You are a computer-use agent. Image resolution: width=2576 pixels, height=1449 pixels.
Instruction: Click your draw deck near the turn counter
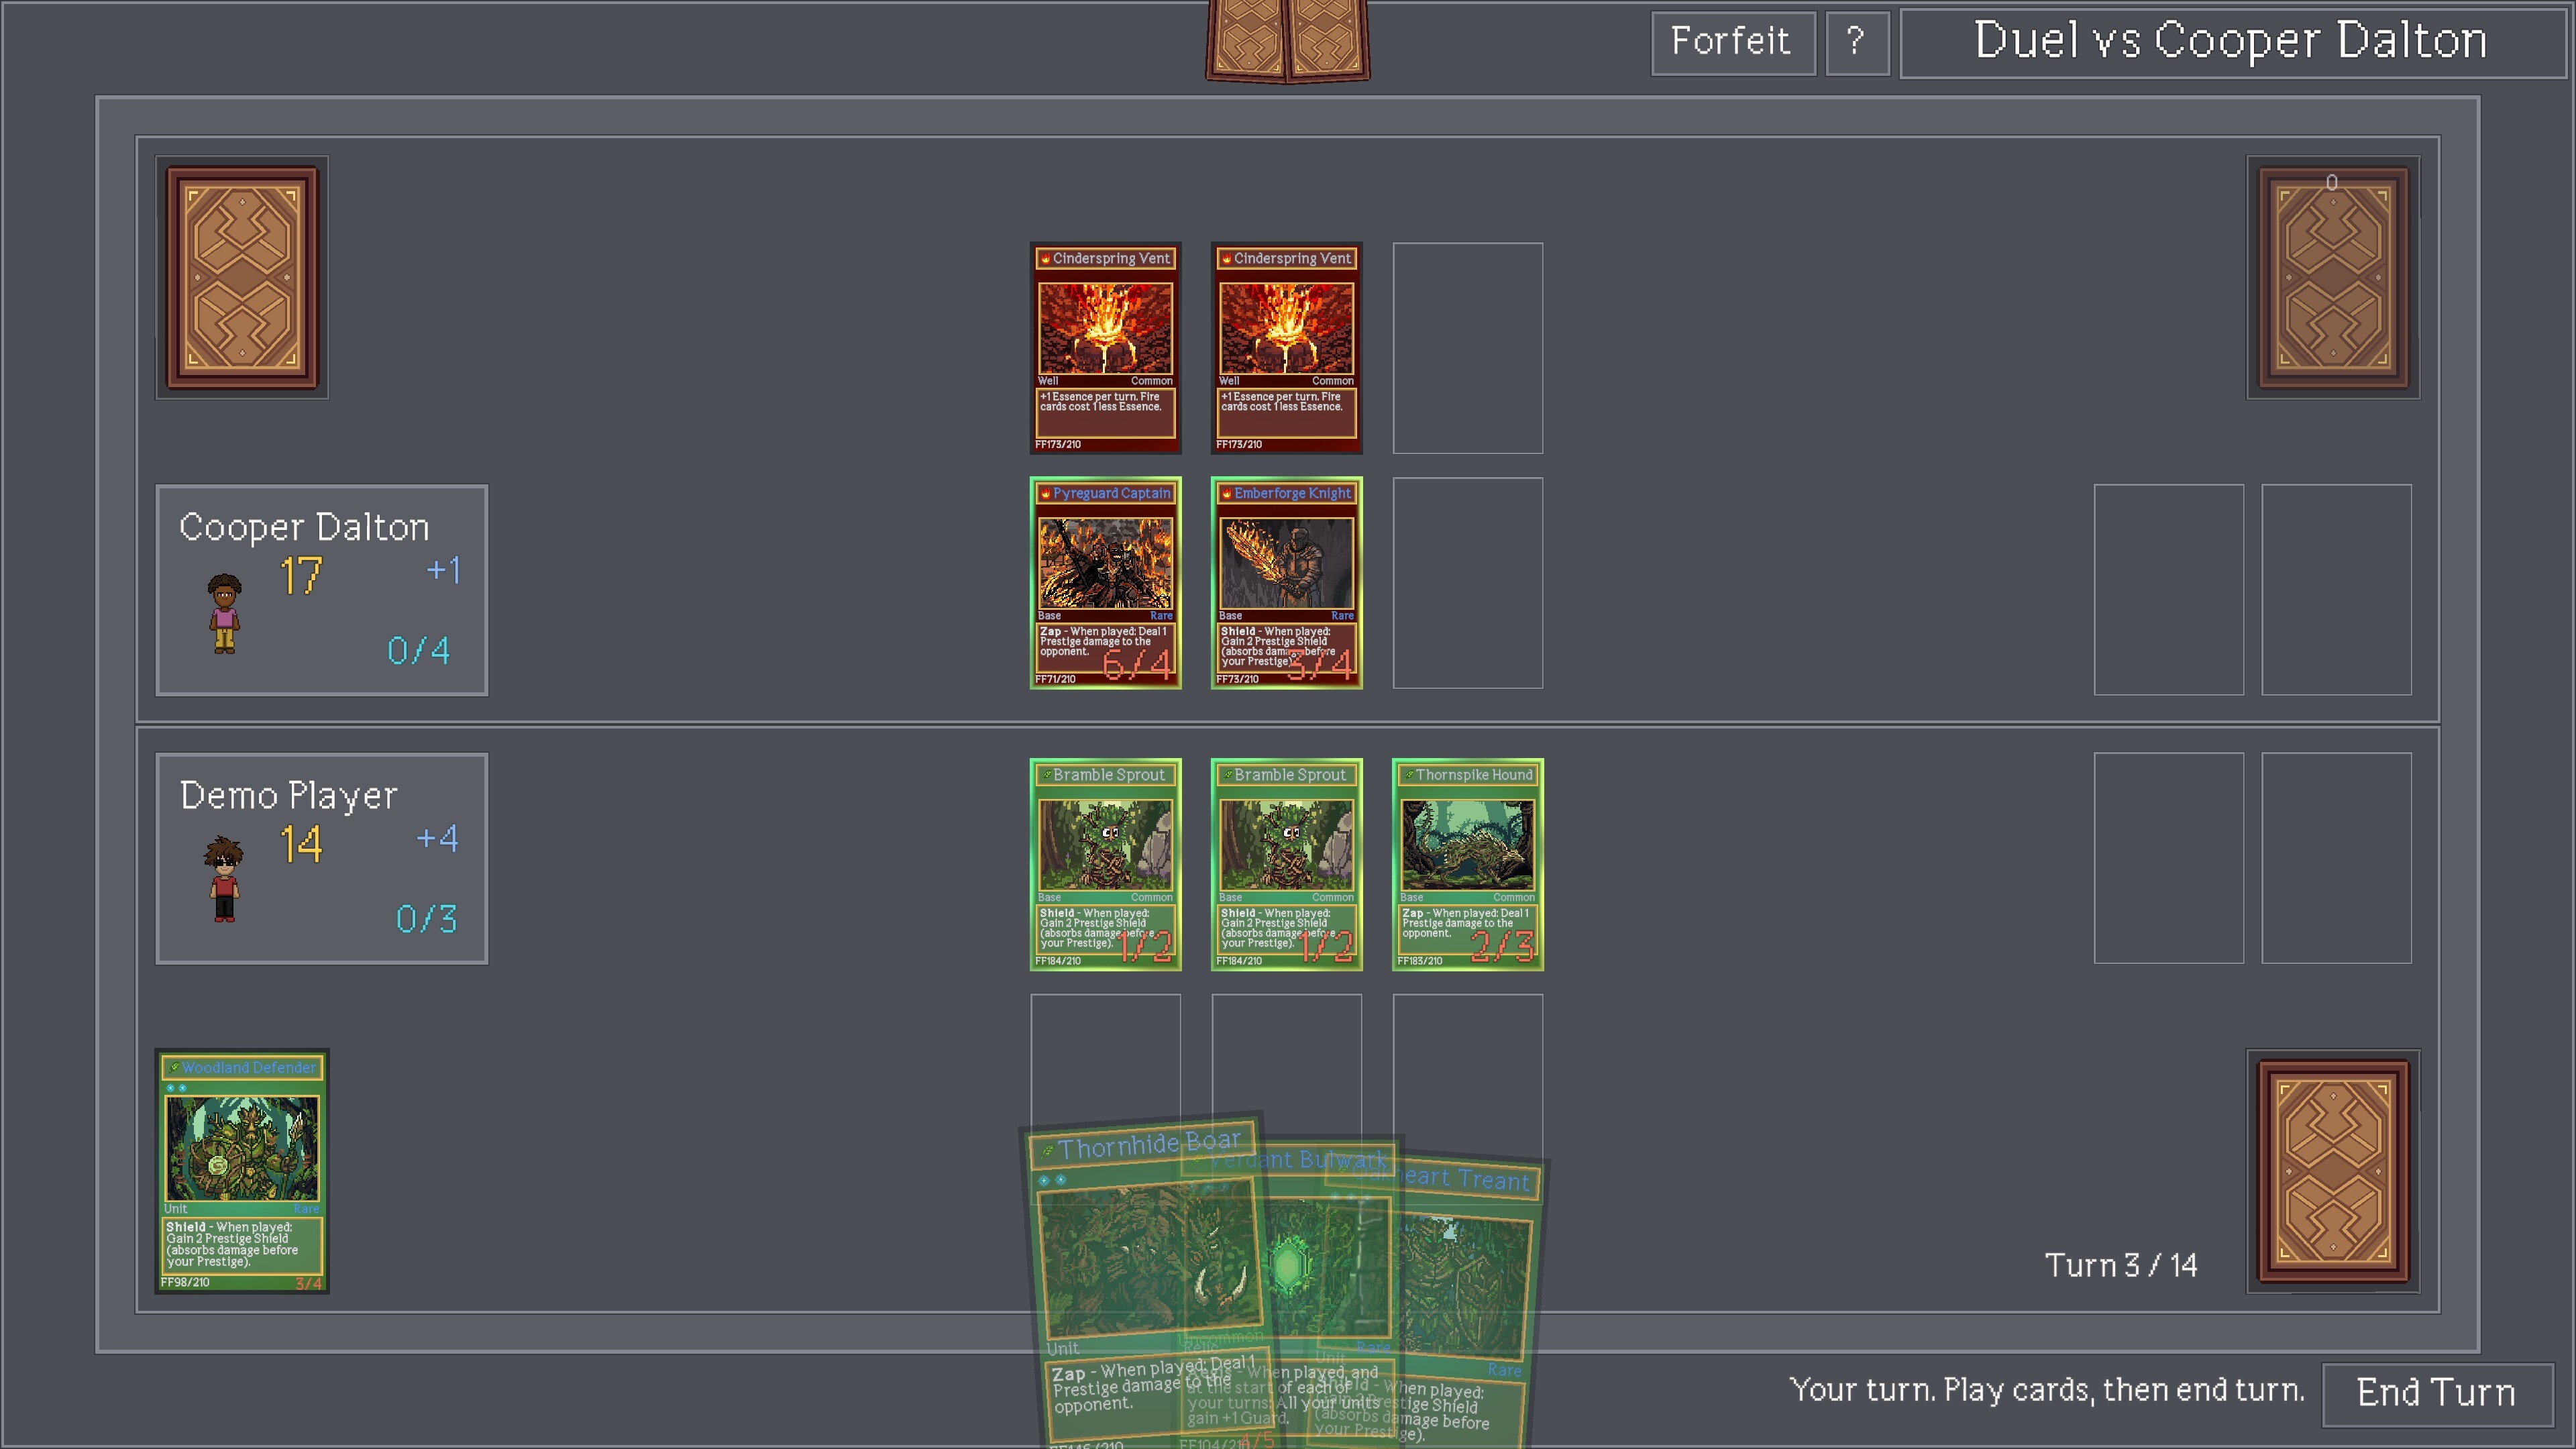[x=2333, y=1171]
